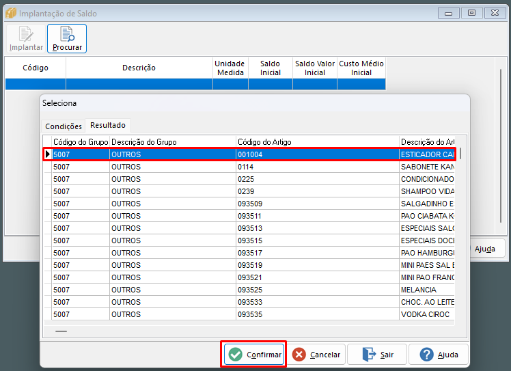This screenshot has width=511, height=371.
Task: Click Código do Artigo column header
Action: tap(318, 142)
